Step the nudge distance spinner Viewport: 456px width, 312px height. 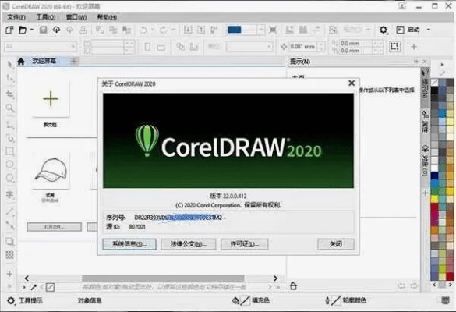click(x=321, y=47)
